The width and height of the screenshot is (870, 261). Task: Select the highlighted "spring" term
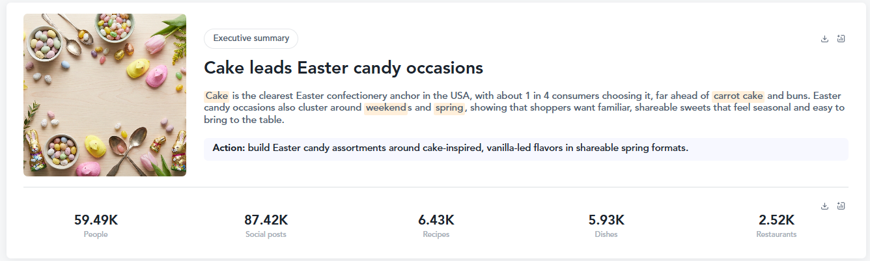449,108
